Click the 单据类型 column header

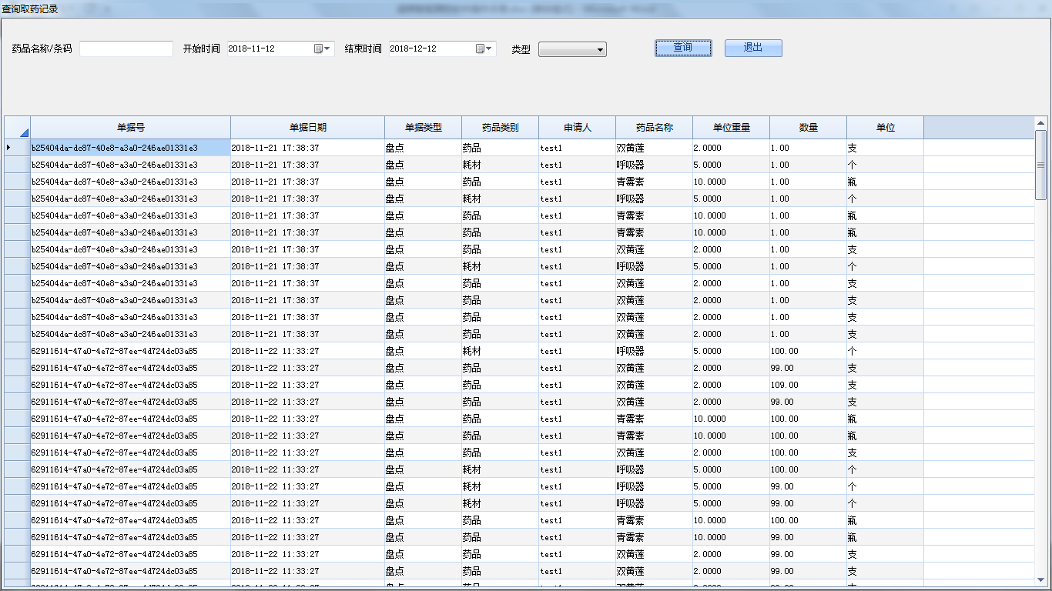pos(423,128)
